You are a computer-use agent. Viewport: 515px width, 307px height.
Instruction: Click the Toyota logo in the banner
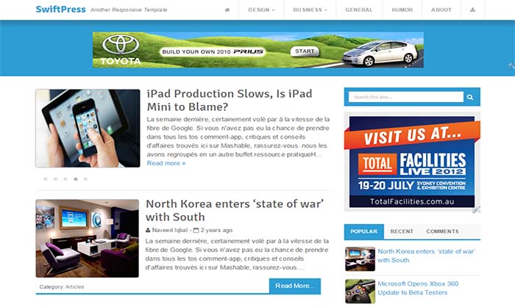(x=121, y=49)
